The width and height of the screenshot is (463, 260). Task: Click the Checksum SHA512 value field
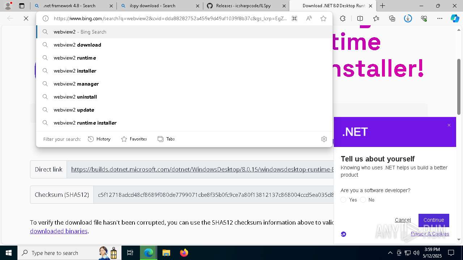point(213,195)
